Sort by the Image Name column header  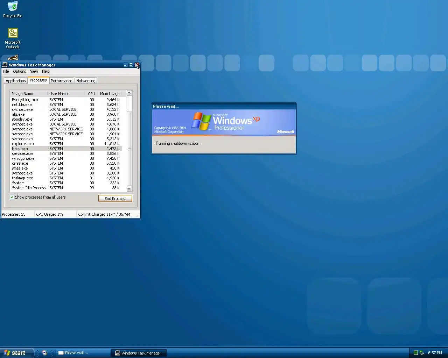pyautogui.click(x=28, y=94)
